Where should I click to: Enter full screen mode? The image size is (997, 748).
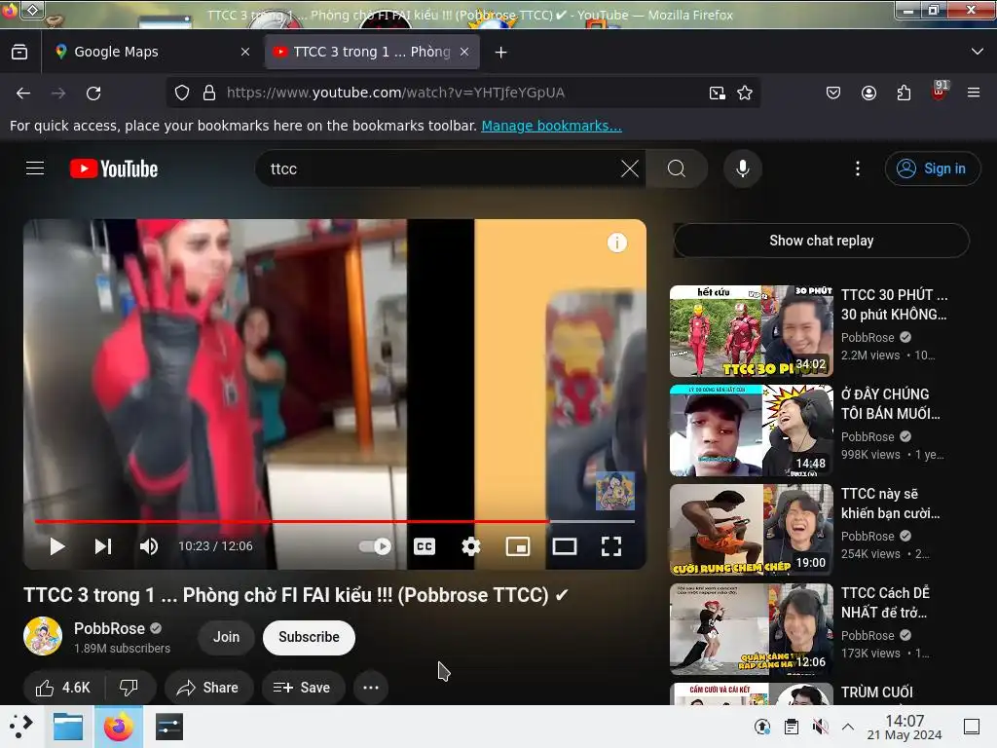pyautogui.click(x=611, y=546)
